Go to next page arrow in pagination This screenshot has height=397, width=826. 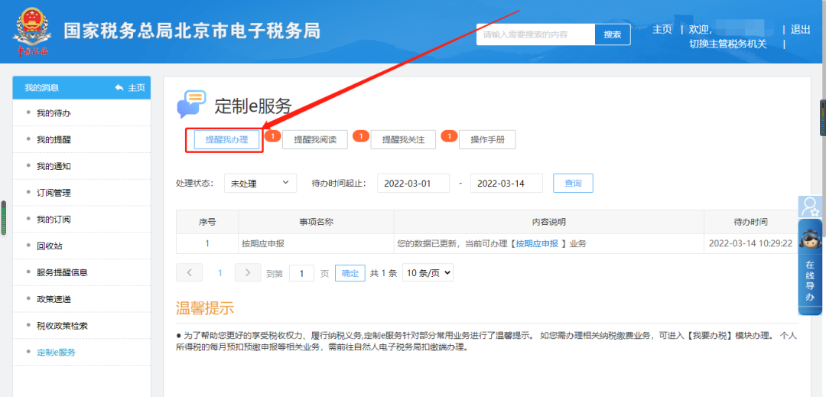(248, 273)
